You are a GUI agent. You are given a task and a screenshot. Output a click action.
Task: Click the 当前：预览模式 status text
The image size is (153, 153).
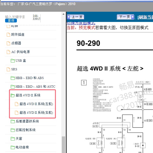[81, 28]
